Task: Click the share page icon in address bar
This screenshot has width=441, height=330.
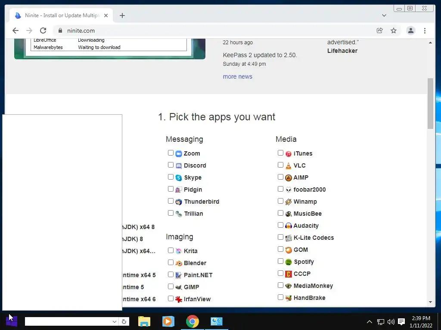Action: pos(380,31)
